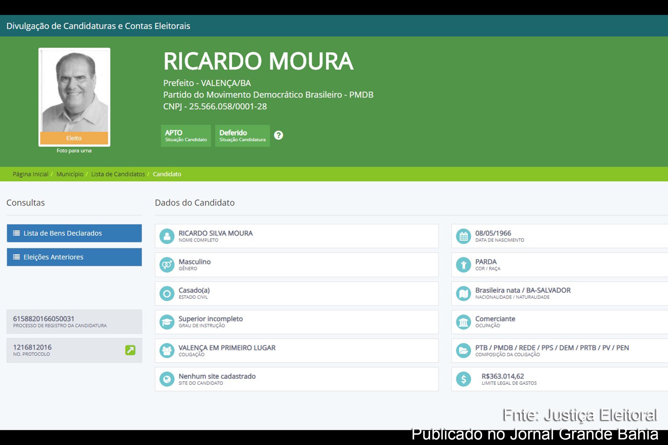Click the bank icon next to Comerciante occupation
This screenshot has width=668, height=445.
tap(464, 322)
